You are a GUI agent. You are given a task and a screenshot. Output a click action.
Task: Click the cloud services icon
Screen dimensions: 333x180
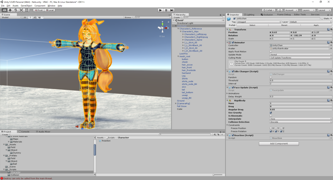tap(280, 10)
